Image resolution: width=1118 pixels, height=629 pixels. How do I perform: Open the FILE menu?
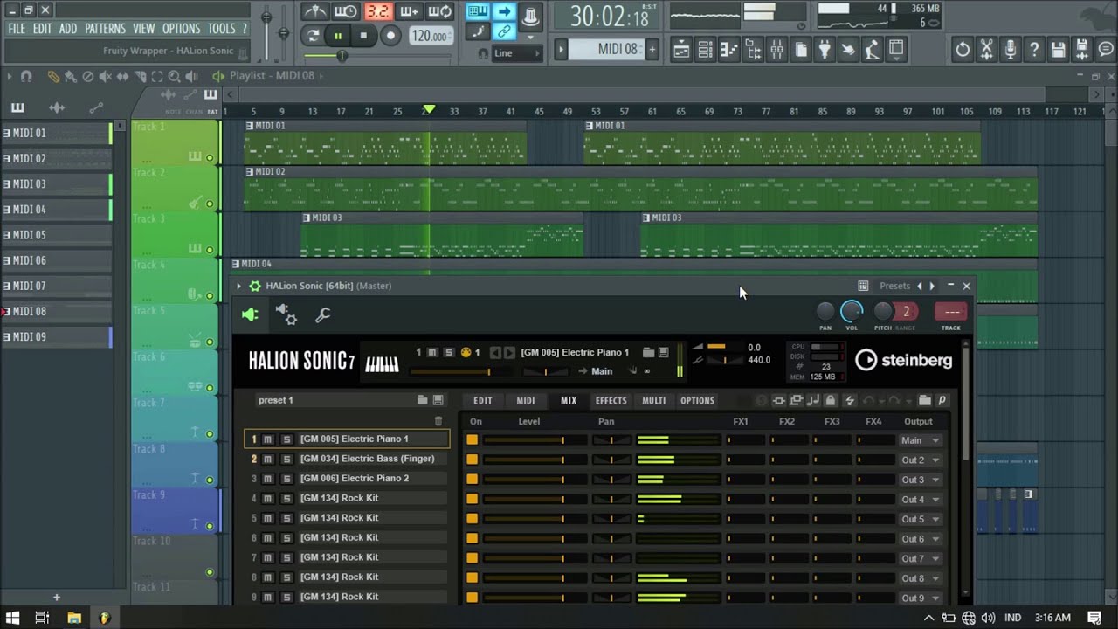click(x=17, y=29)
